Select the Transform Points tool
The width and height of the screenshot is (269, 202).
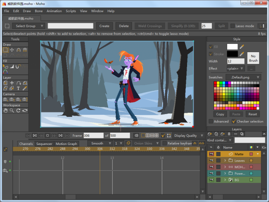[12, 50]
